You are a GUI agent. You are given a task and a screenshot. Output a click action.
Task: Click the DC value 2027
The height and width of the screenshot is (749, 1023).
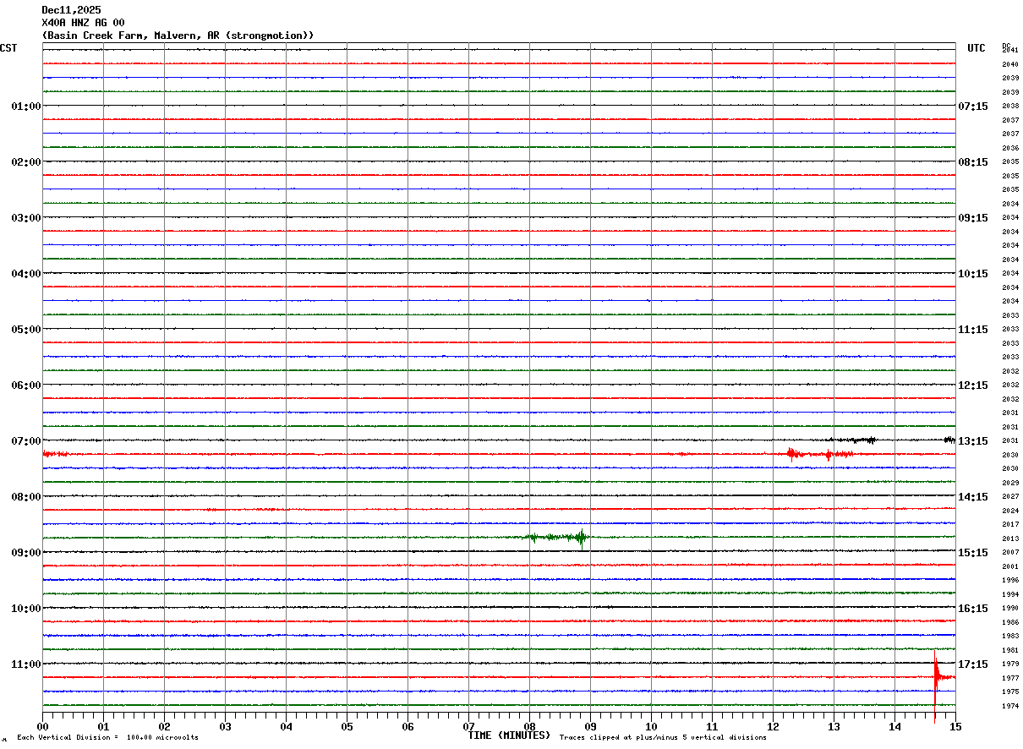(1009, 497)
